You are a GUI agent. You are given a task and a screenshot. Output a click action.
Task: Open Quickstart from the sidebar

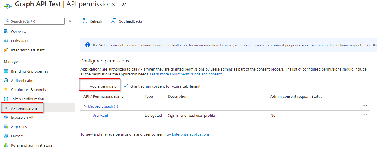19,41
